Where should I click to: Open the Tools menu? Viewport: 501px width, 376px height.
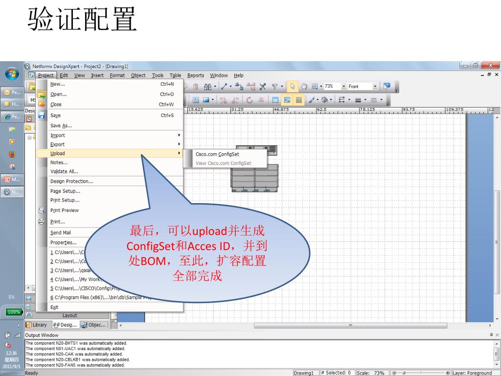click(x=158, y=75)
